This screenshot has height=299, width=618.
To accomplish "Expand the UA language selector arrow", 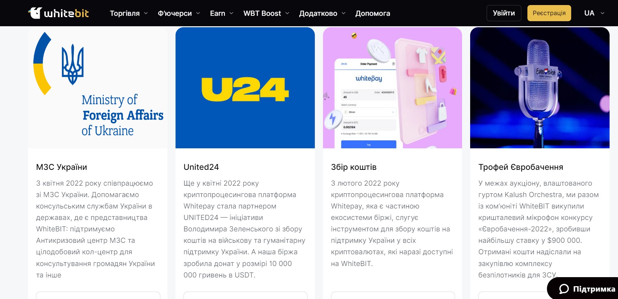I will 603,13.
